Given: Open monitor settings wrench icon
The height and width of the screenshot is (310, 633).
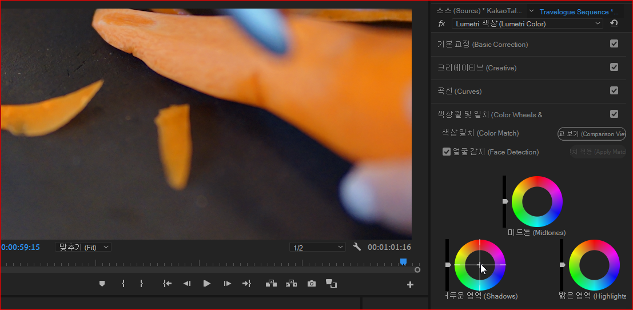Looking at the screenshot, I should pos(356,247).
